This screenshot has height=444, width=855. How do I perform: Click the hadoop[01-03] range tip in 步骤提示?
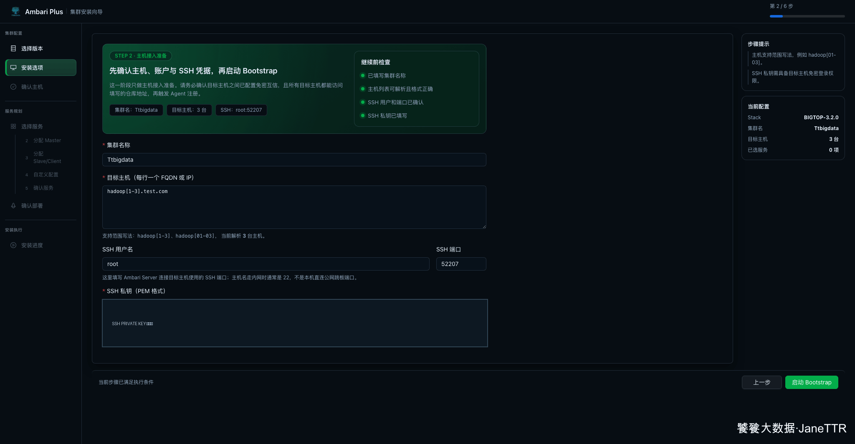click(794, 58)
